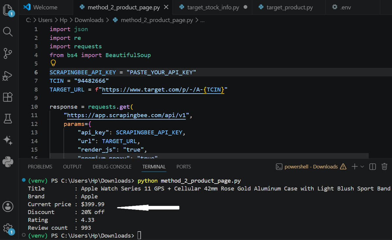The height and width of the screenshot is (240, 392).
Task: Split the terminal panel
Action: pos(372,167)
